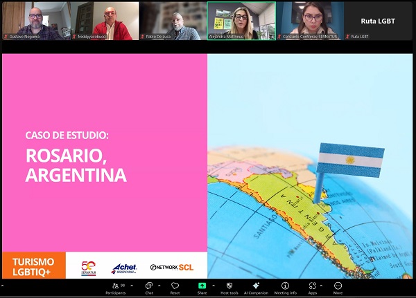Open the Apps menu icon

(x=313, y=286)
